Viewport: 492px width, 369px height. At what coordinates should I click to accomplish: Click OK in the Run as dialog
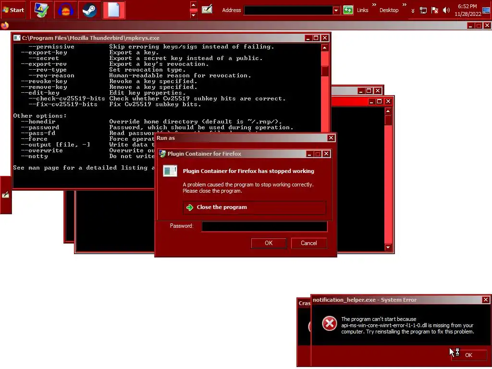click(x=269, y=243)
